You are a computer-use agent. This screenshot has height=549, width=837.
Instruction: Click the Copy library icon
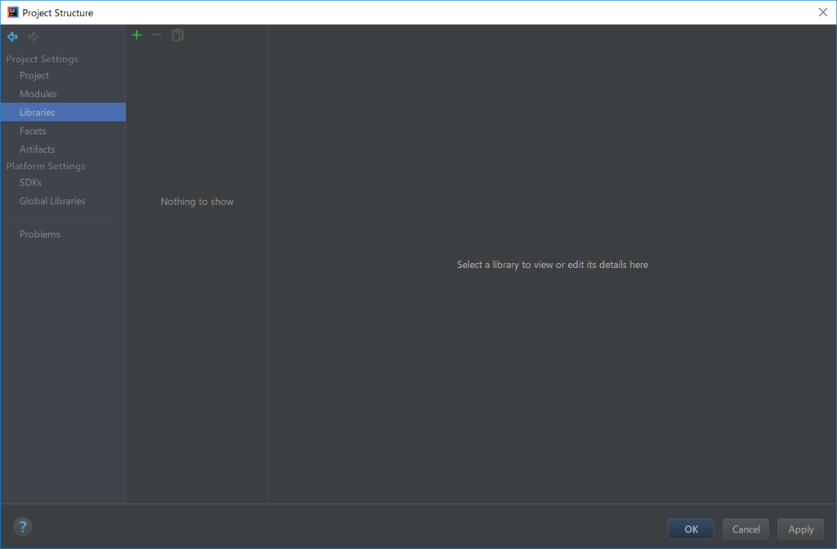tap(177, 35)
